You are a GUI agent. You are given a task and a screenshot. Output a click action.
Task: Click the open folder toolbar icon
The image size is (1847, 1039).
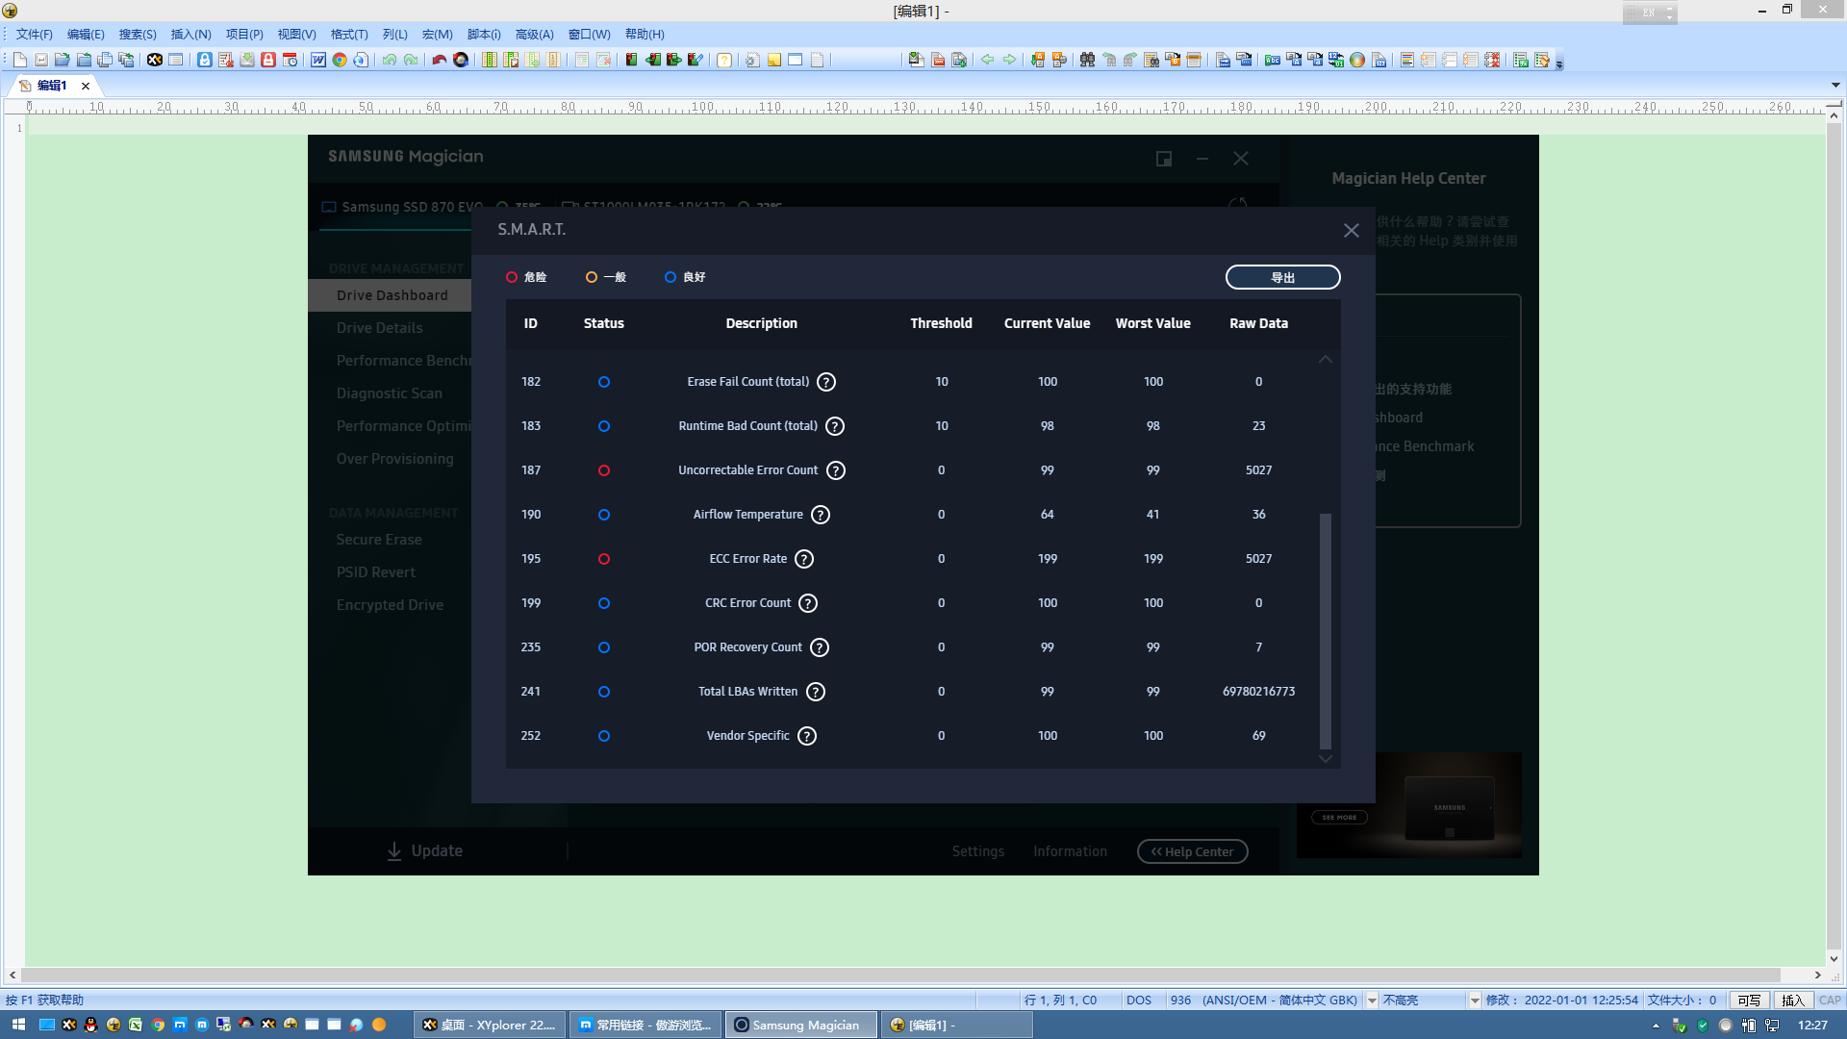[x=63, y=60]
